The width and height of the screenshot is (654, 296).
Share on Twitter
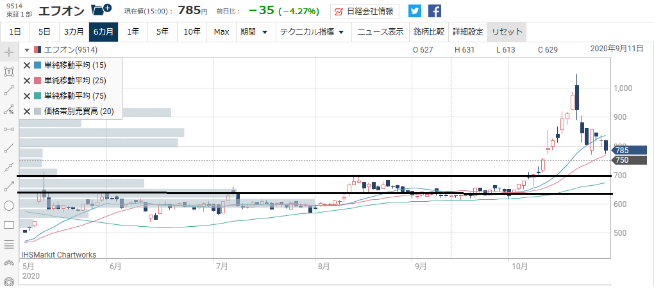(x=415, y=11)
